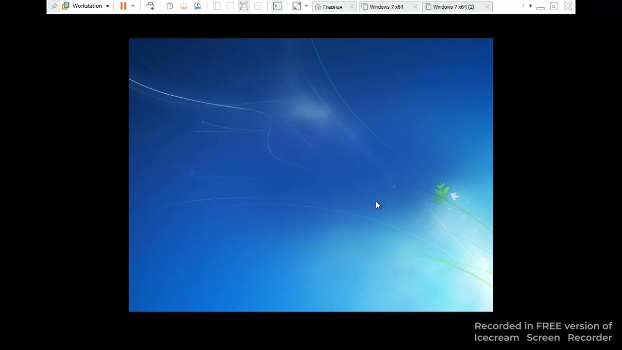The height and width of the screenshot is (350, 622).
Task: Click inside the Windows 7 guest desktop
Action: coord(311,175)
